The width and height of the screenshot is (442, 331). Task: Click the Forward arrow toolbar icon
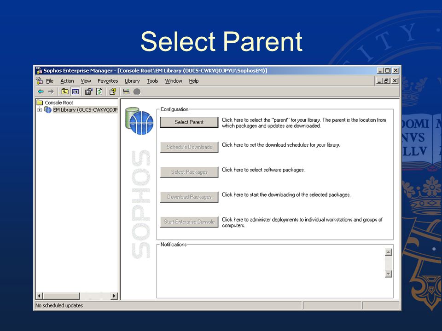51,91
